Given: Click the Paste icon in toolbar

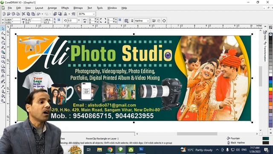Looking at the screenshot, I should click(33, 14).
